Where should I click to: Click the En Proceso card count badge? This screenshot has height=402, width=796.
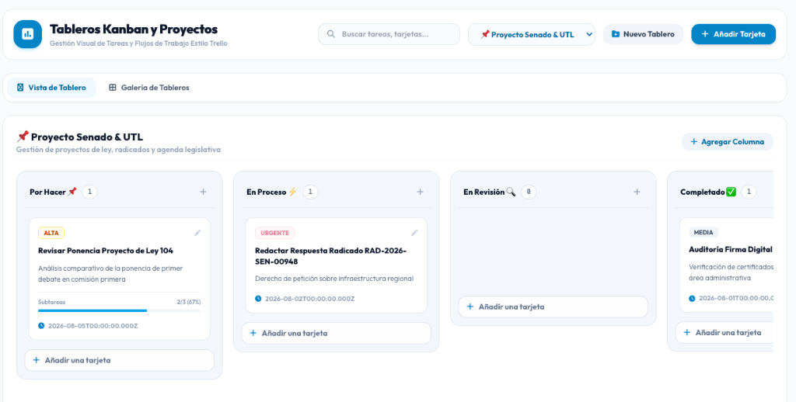pyautogui.click(x=310, y=192)
